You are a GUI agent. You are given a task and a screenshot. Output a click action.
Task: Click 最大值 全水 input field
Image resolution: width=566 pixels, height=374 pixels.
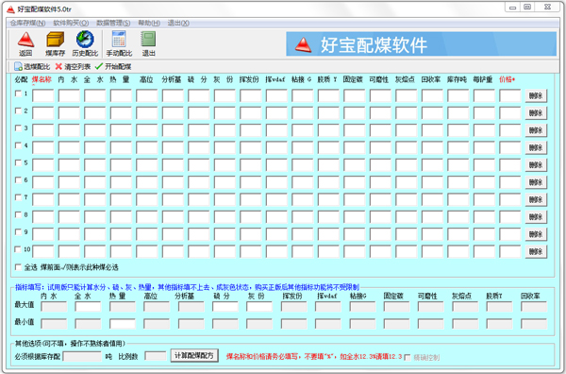click(x=88, y=307)
